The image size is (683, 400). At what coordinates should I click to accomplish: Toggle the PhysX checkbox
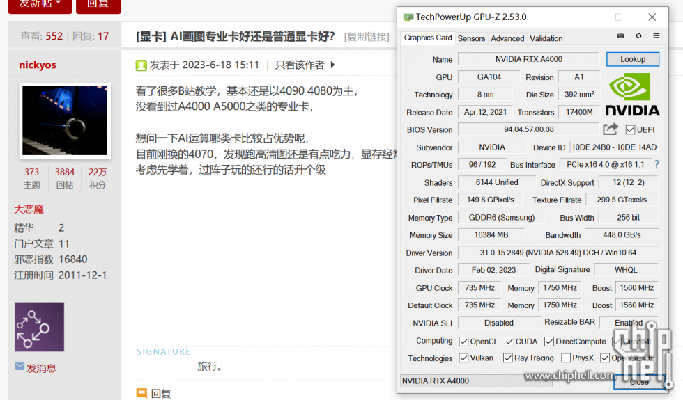(x=566, y=358)
